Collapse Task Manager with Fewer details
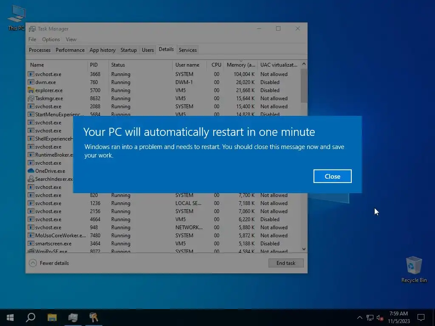Image resolution: width=435 pixels, height=326 pixels. tap(49, 263)
